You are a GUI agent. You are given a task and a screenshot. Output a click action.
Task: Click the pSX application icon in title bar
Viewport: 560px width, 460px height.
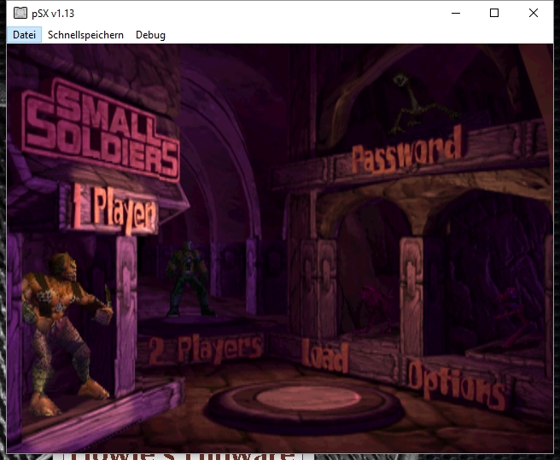click(x=20, y=13)
